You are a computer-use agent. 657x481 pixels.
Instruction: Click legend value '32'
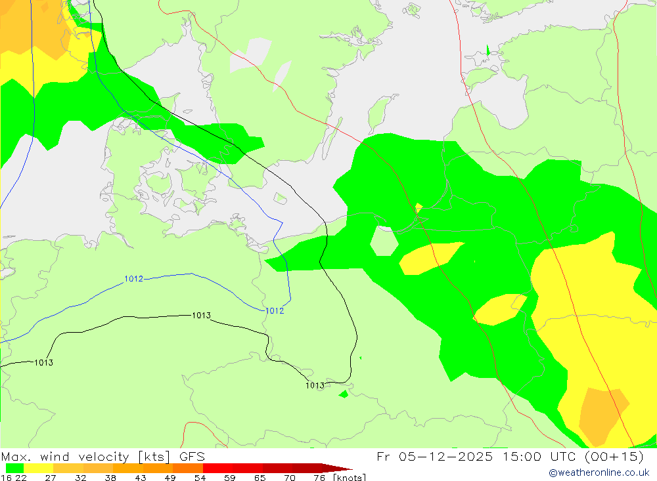point(80,478)
